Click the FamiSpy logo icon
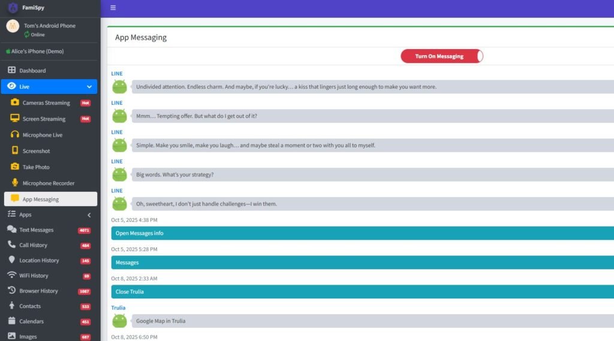 [13, 8]
